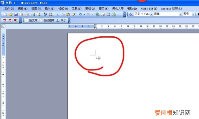Click the Word icon in the title bar
The image size is (199, 119).
click(x=3, y=3)
